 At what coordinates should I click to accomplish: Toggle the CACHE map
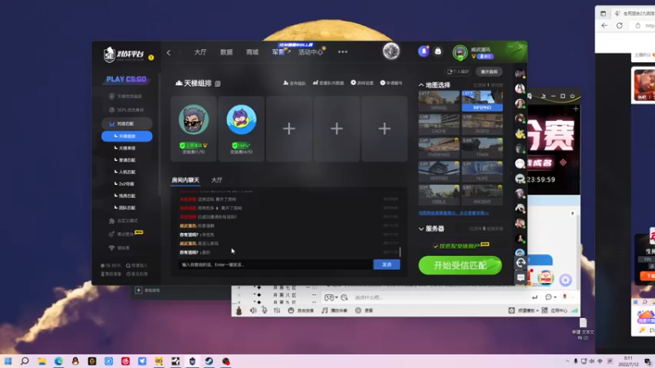point(439,124)
